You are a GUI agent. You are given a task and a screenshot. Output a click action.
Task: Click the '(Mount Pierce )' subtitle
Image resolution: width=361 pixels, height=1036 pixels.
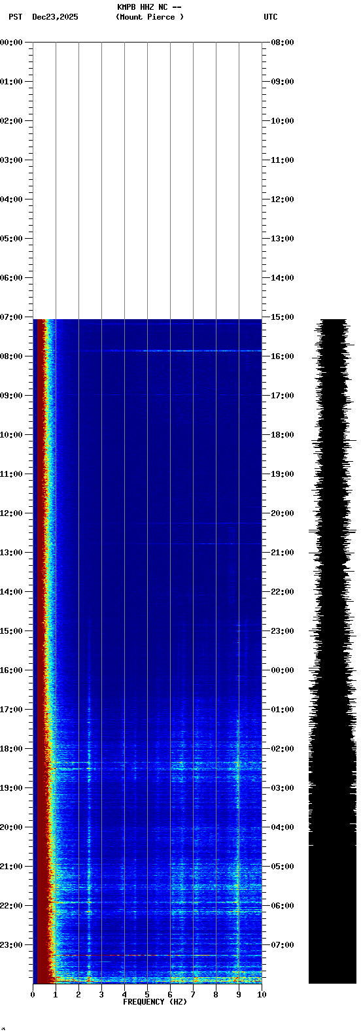tap(150, 17)
